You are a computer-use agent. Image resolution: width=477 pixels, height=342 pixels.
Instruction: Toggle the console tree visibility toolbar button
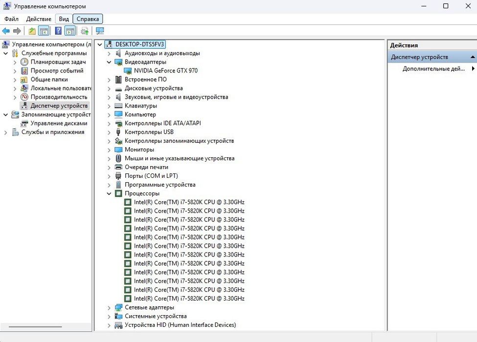[44, 31]
